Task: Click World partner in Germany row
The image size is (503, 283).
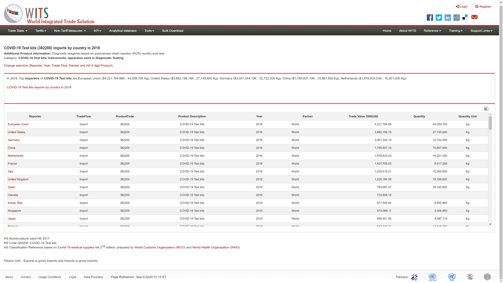Action: click(295, 140)
